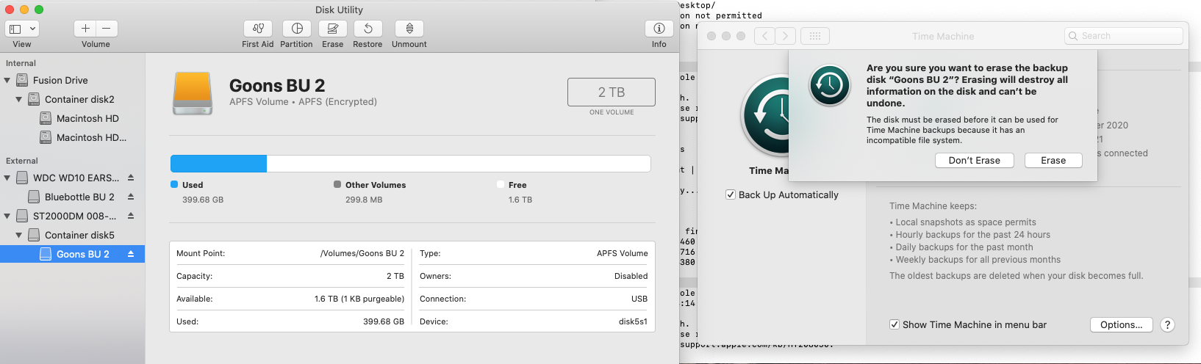Screen dimensions: 1201x364
Task: Show all preferences grid button
Action: click(x=815, y=36)
